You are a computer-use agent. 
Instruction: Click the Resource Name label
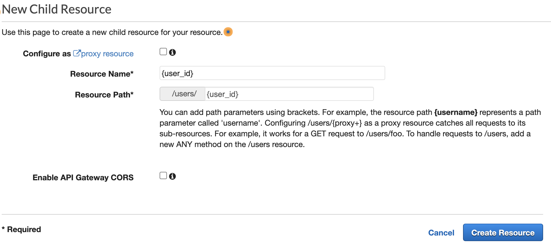pos(102,74)
